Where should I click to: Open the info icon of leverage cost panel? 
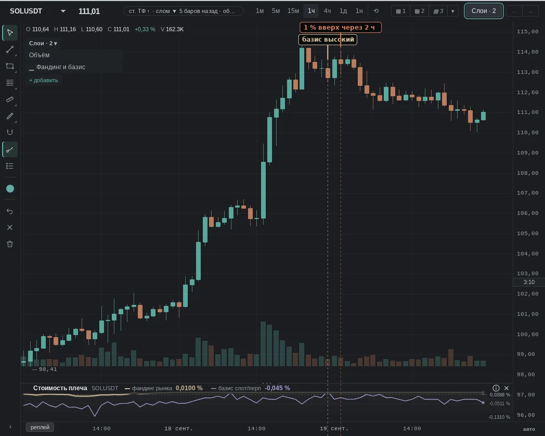coord(496,388)
